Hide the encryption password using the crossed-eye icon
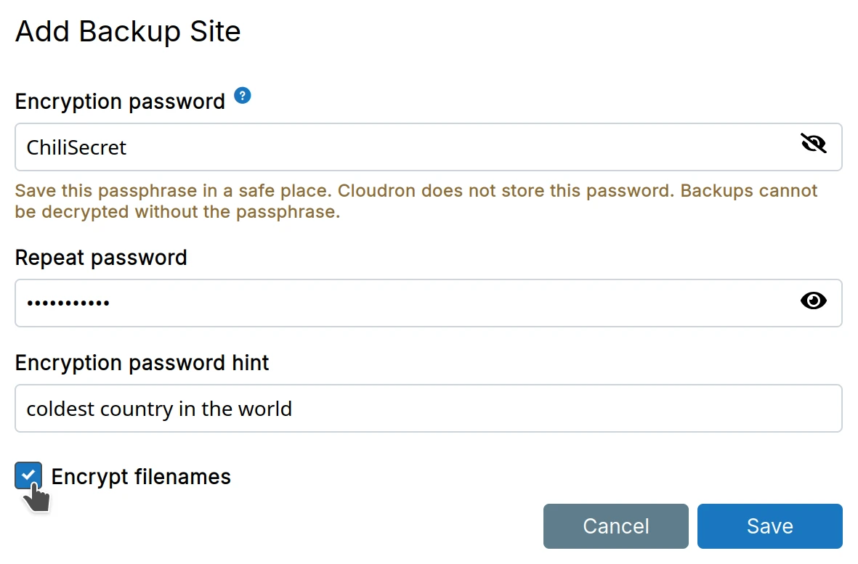Image resolution: width=858 pixels, height=564 pixels. 813,144
